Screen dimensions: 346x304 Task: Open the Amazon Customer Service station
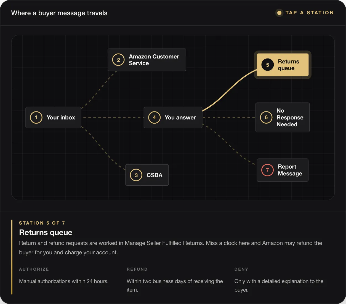[x=147, y=60]
